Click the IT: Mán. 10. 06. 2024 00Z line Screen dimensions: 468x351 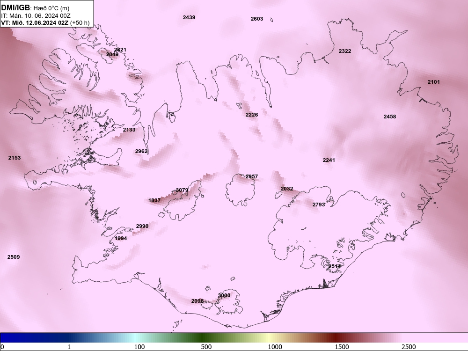click(x=36, y=16)
